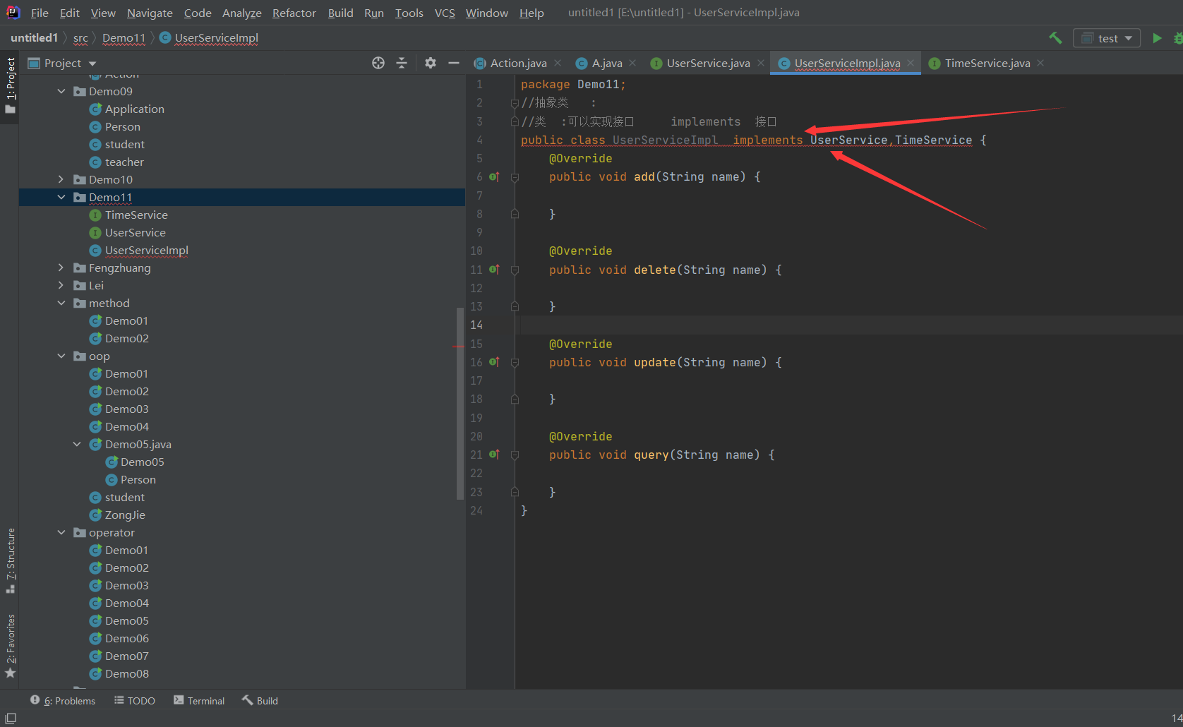Image resolution: width=1183 pixels, height=727 pixels.
Task: Open the test run configuration dropdown
Action: point(1107,38)
